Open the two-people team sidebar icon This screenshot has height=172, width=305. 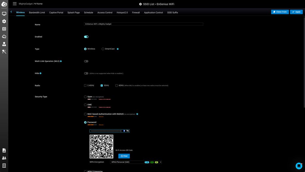click(4, 158)
